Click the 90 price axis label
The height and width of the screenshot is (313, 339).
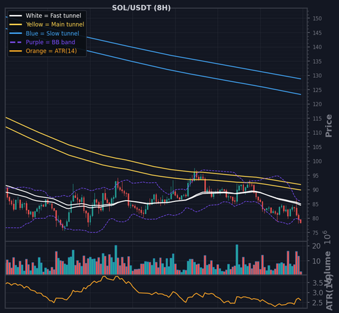pos(316,190)
